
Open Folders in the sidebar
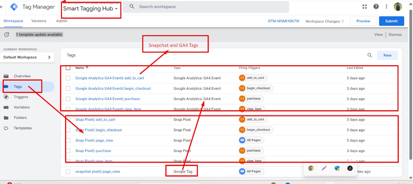(x=20, y=118)
